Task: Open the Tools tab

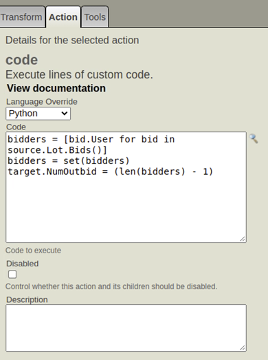Action: pos(95,17)
